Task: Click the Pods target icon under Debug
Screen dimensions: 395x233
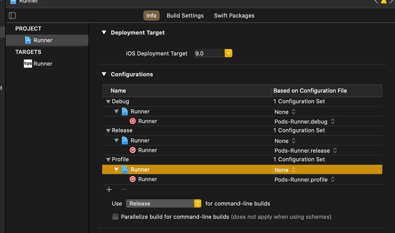Action: coord(133,121)
